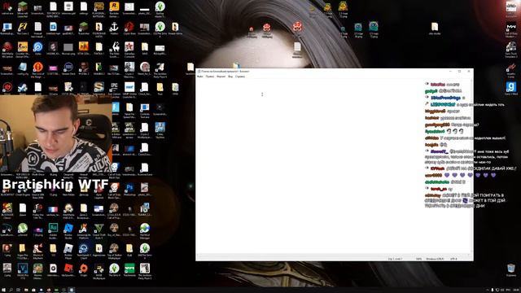Viewport: 521px width, 293px height.
Task: Open the Правка menu in Notepad
Action: pos(210,77)
